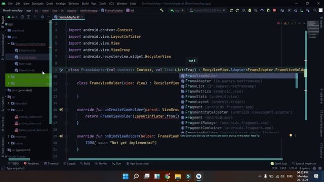324x182 pixels.
Task: Open File Explorer from the taskbar
Action: pyautogui.click(x=178, y=176)
